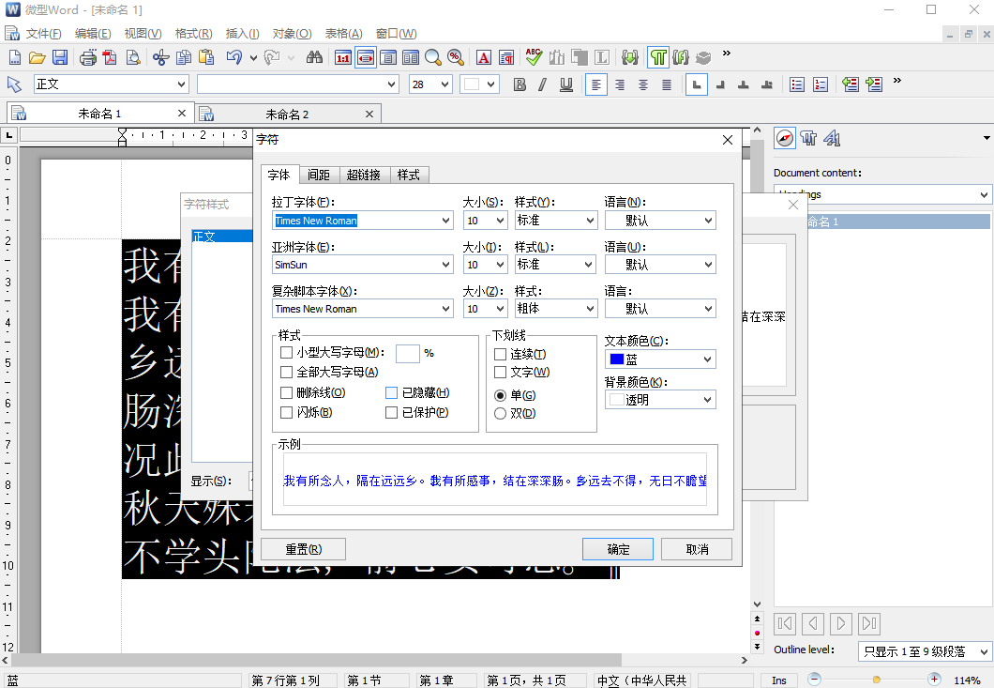The height and width of the screenshot is (688, 994).
Task: Expand the 大小(S) size dropdown
Action: click(500, 221)
